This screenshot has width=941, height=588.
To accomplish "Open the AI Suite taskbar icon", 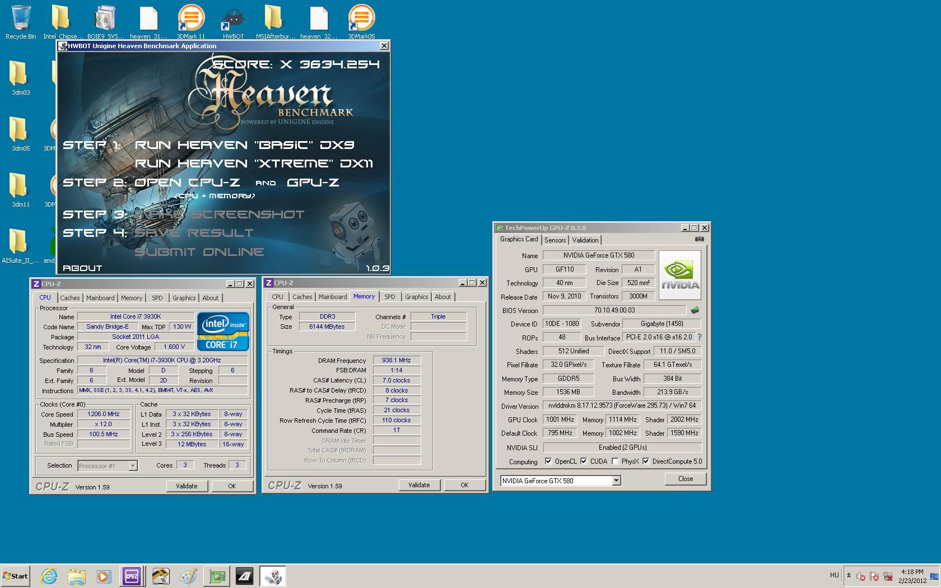I will (x=244, y=576).
